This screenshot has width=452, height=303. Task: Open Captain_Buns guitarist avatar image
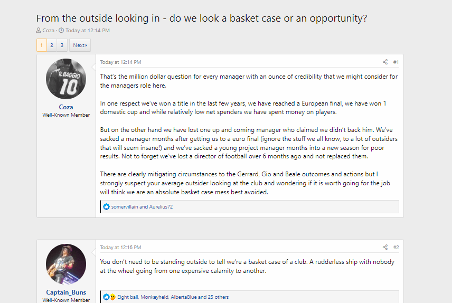pos(66,264)
